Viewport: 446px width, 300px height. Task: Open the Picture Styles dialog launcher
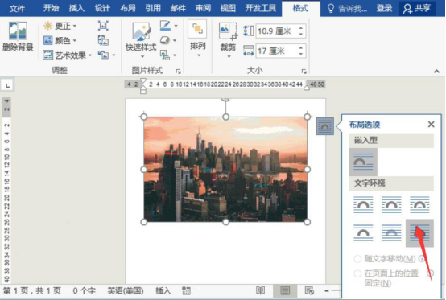pyautogui.click(x=179, y=72)
